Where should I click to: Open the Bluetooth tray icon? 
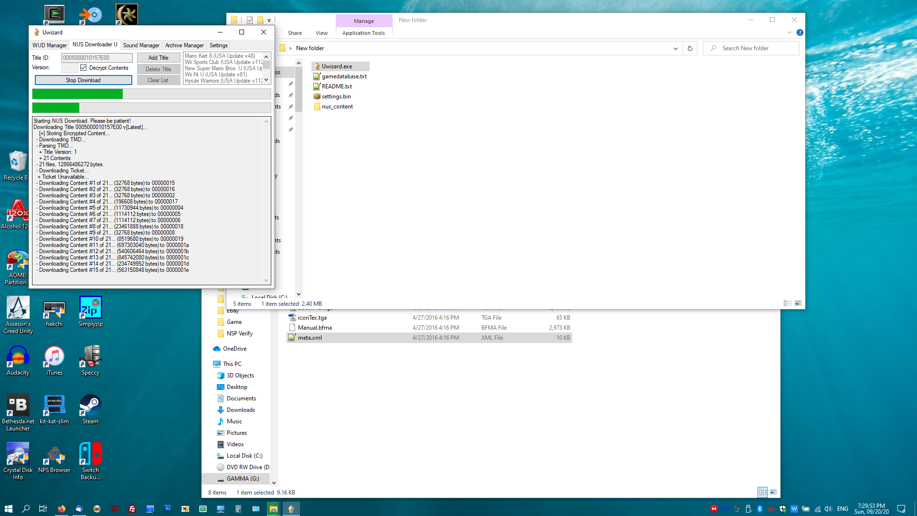pyautogui.click(x=760, y=509)
